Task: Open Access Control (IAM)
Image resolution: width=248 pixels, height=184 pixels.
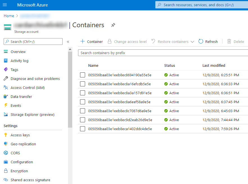Action: click(28, 88)
